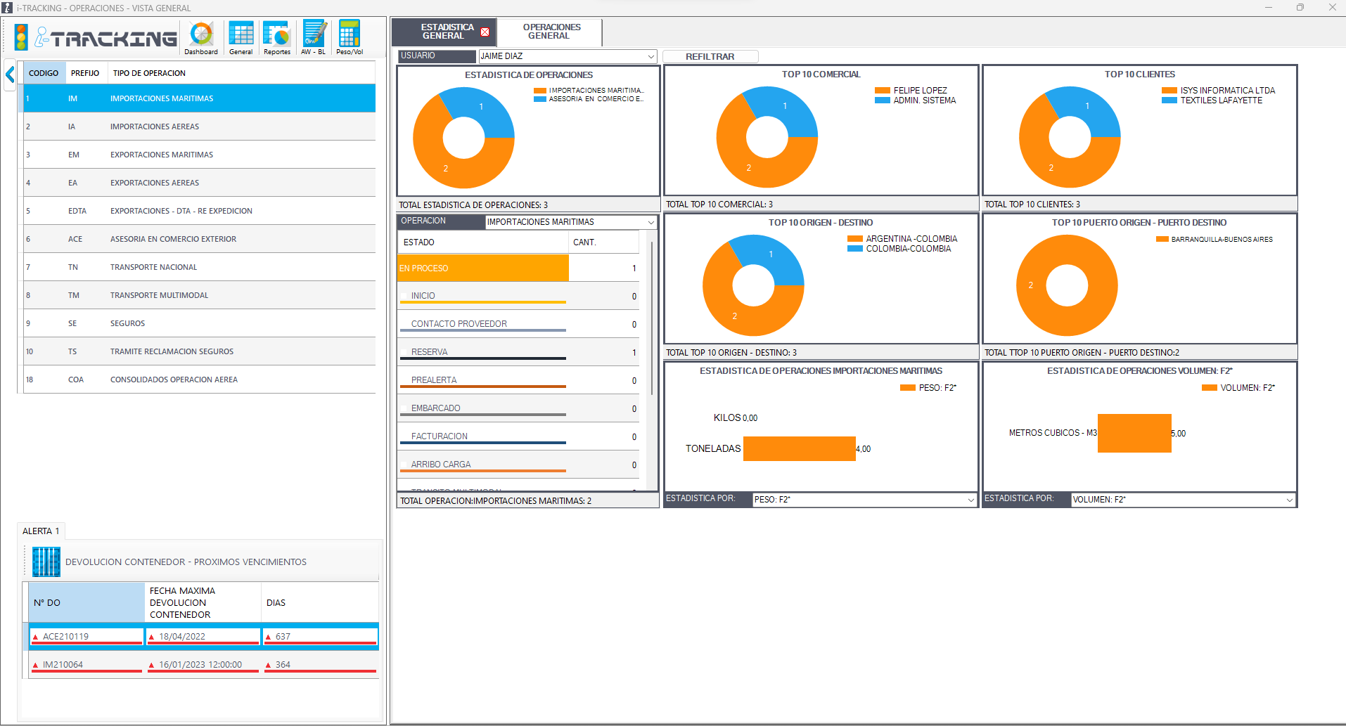Screen dimensions: 1346x726
Task: Expand the Peso: F2 statistic dropdown
Action: click(x=970, y=500)
